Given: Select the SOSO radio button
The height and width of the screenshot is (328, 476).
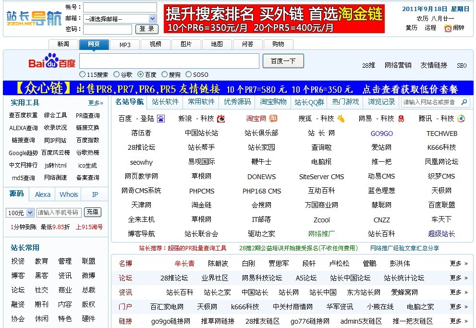Looking at the screenshot, I should click(x=188, y=74).
